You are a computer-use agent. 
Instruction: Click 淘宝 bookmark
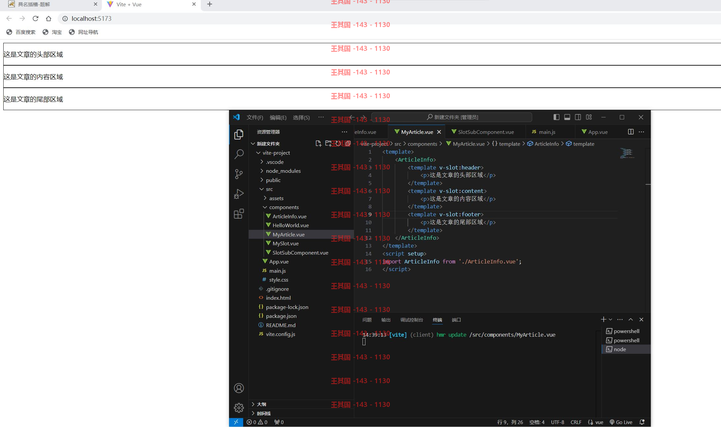point(52,32)
